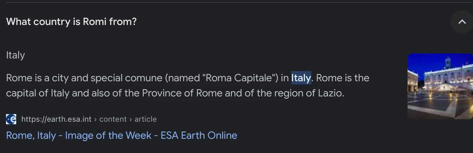Click the night-time Rome building thumbnail

[x=440, y=86]
